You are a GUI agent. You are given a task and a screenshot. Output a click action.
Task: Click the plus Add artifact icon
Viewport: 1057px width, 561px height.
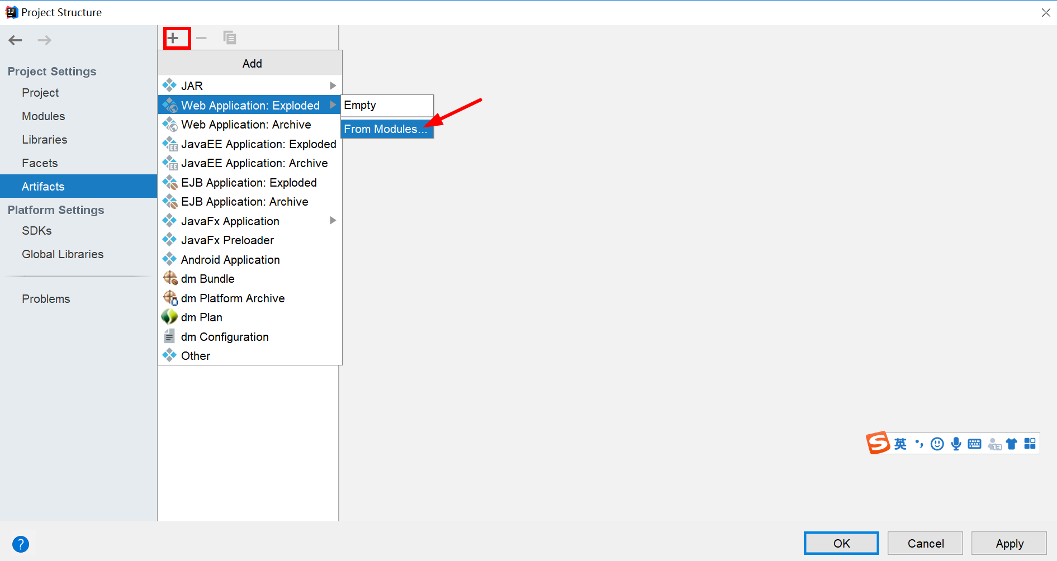(173, 38)
